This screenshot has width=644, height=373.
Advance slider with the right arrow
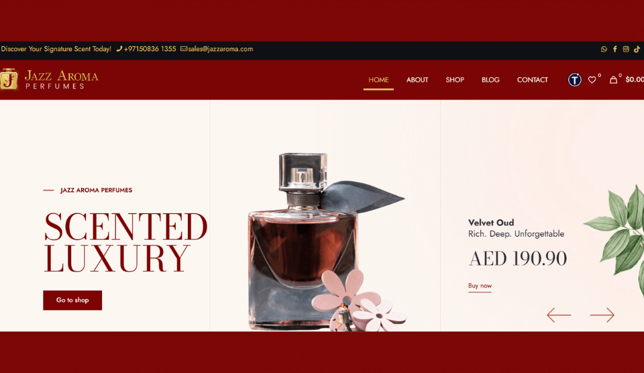point(602,315)
